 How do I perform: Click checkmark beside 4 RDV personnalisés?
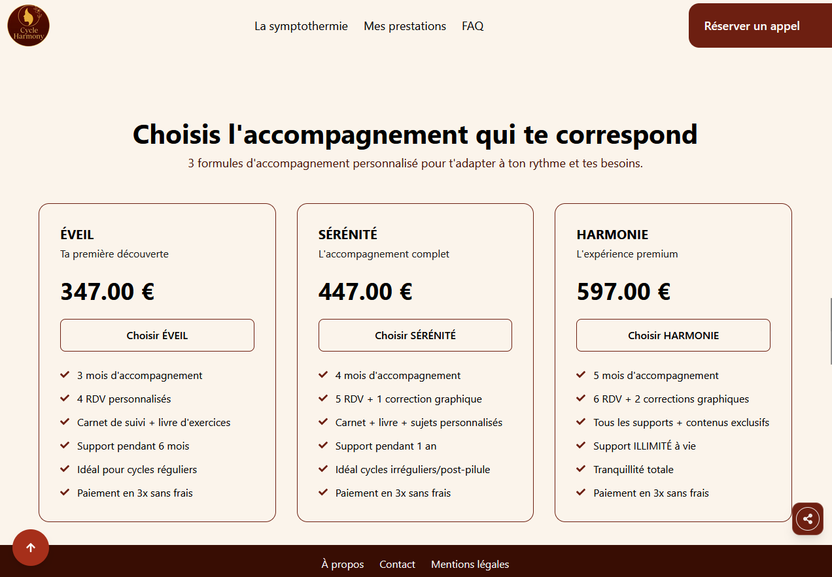(65, 399)
